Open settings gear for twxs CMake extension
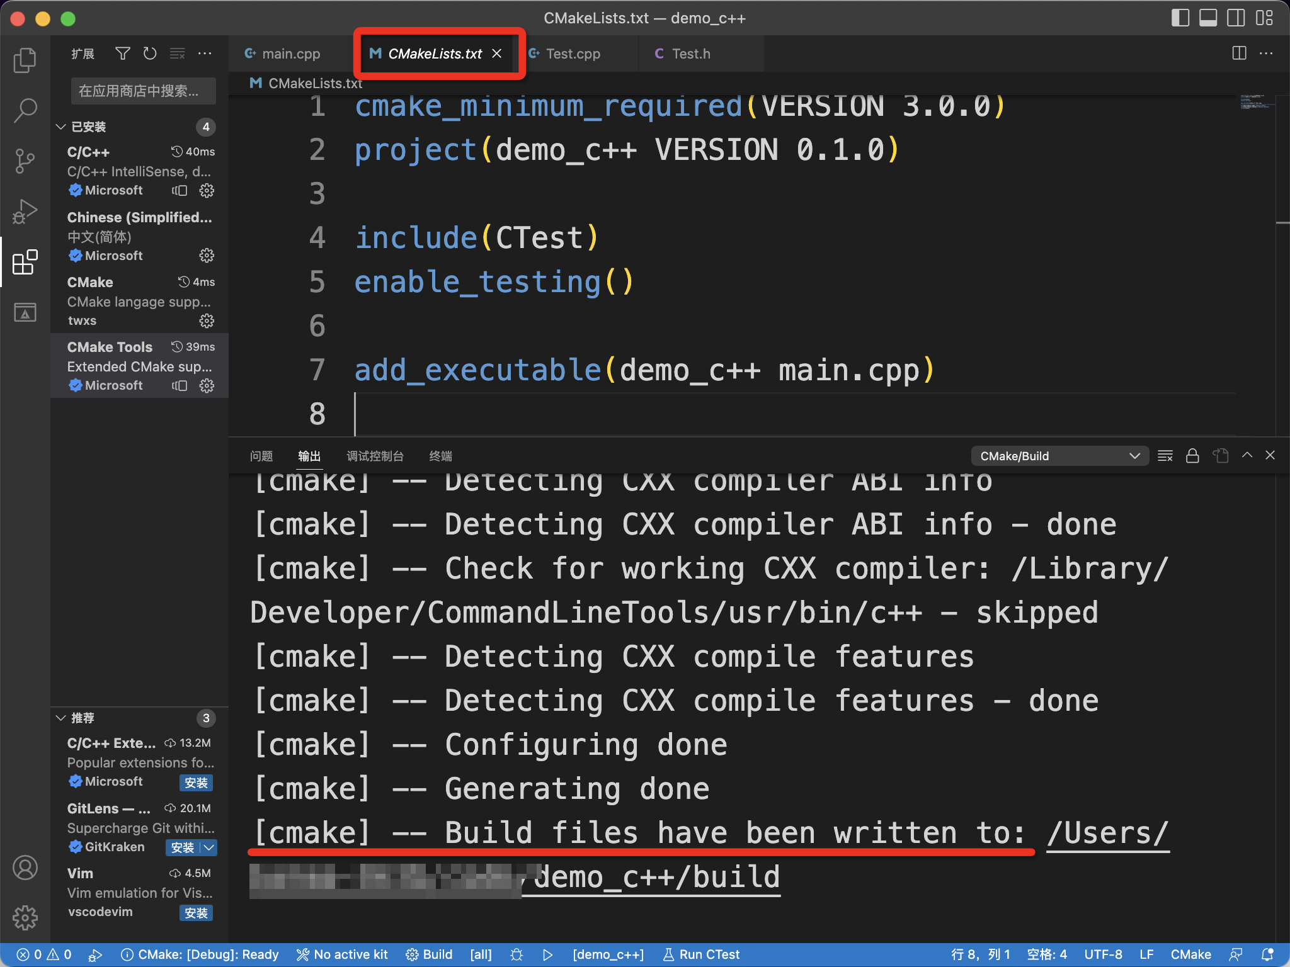1290x967 pixels. (x=207, y=320)
